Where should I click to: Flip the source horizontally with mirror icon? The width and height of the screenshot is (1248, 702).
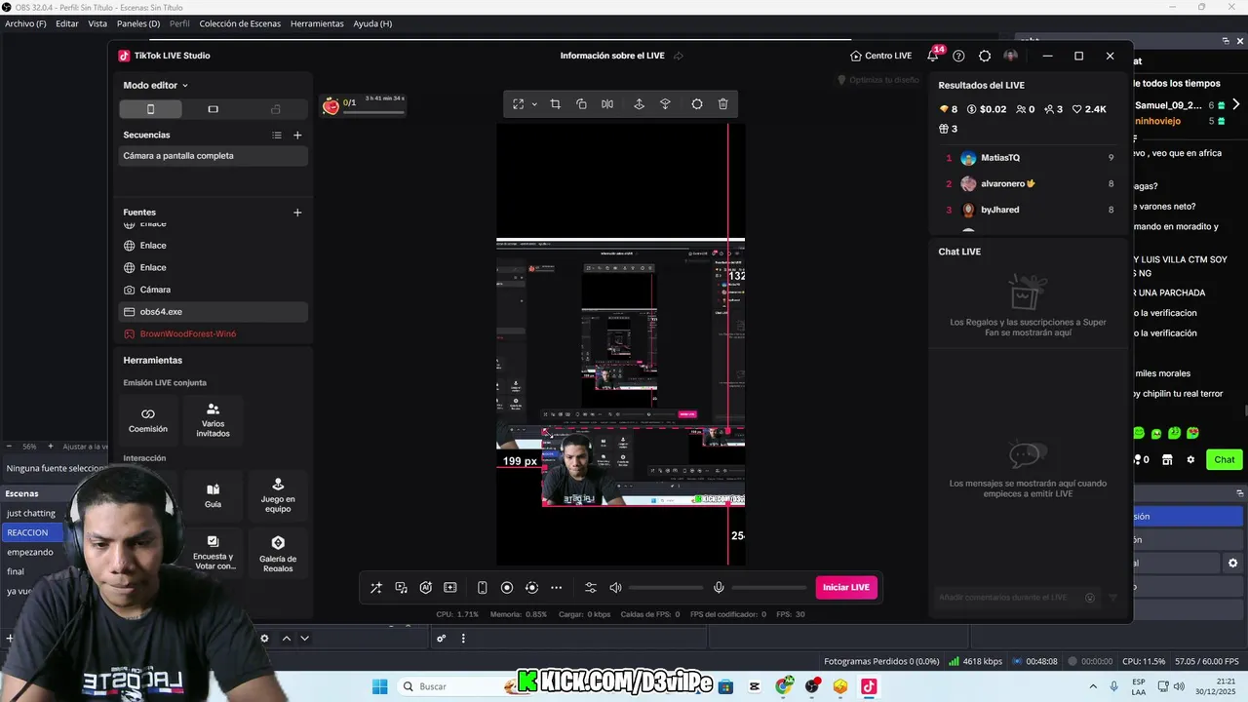click(x=607, y=104)
